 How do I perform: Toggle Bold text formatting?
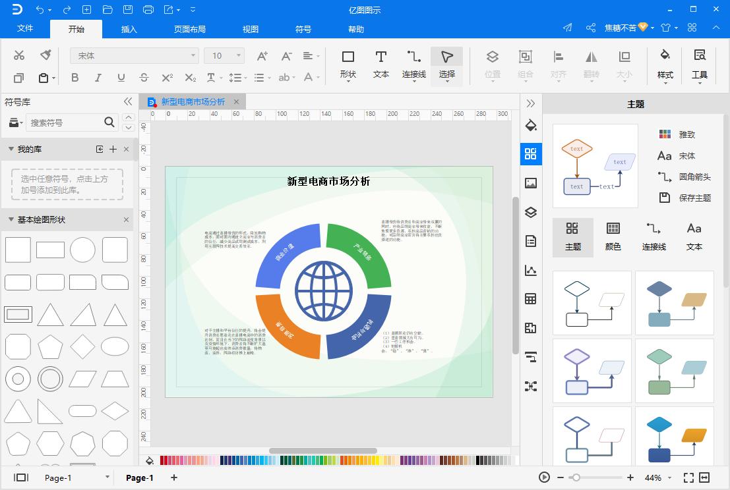[75, 78]
